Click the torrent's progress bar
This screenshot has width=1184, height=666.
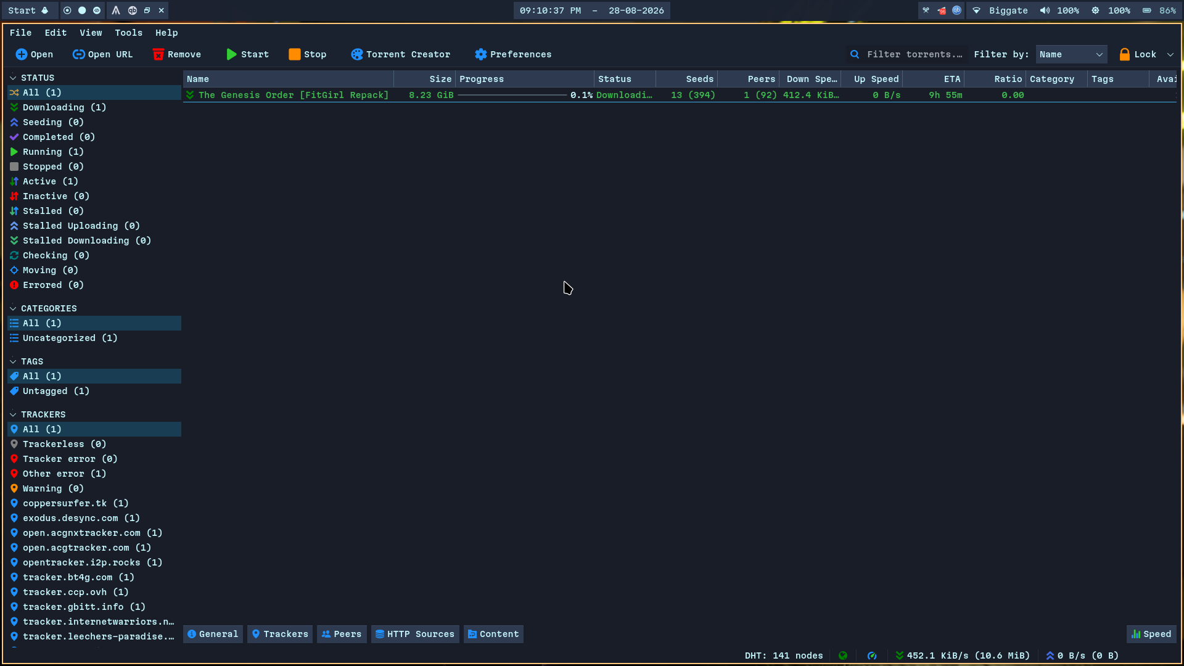click(x=525, y=95)
